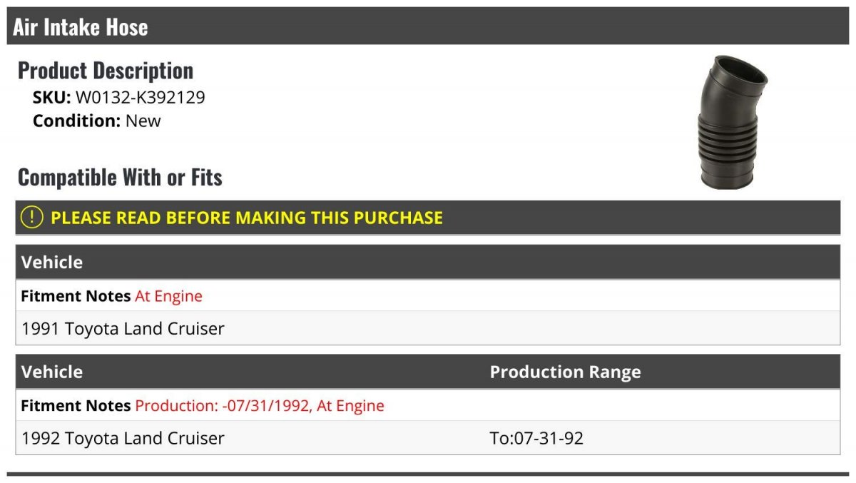The height and width of the screenshot is (483, 856).
Task: Click the second Vehicle column header
Action: [52, 372]
